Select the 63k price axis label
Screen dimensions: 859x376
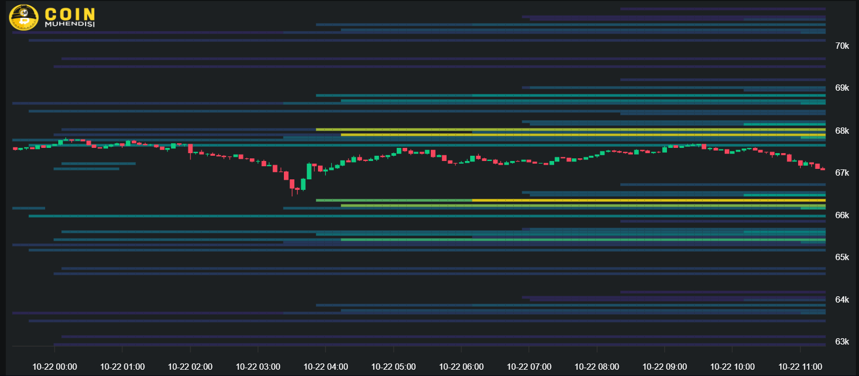click(x=842, y=341)
